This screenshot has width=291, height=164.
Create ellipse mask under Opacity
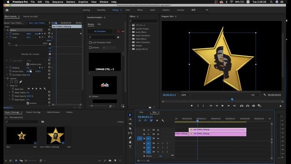(11, 82)
